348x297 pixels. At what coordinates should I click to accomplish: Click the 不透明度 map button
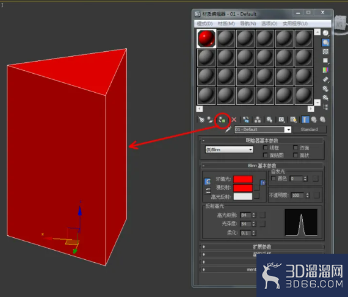[317, 195]
